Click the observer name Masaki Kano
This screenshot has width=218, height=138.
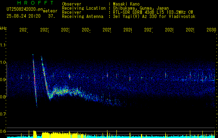[x=126, y=4]
